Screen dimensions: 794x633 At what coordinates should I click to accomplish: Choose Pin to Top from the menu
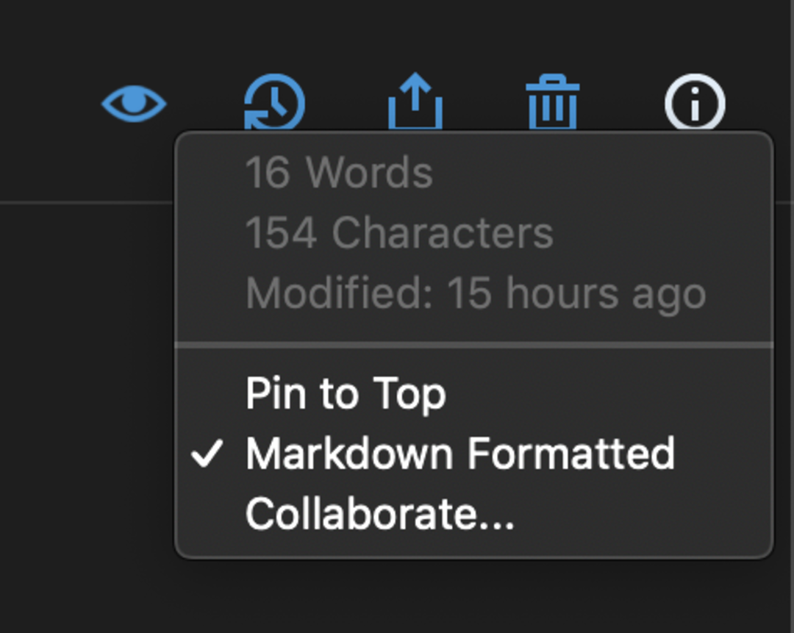coord(347,393)
